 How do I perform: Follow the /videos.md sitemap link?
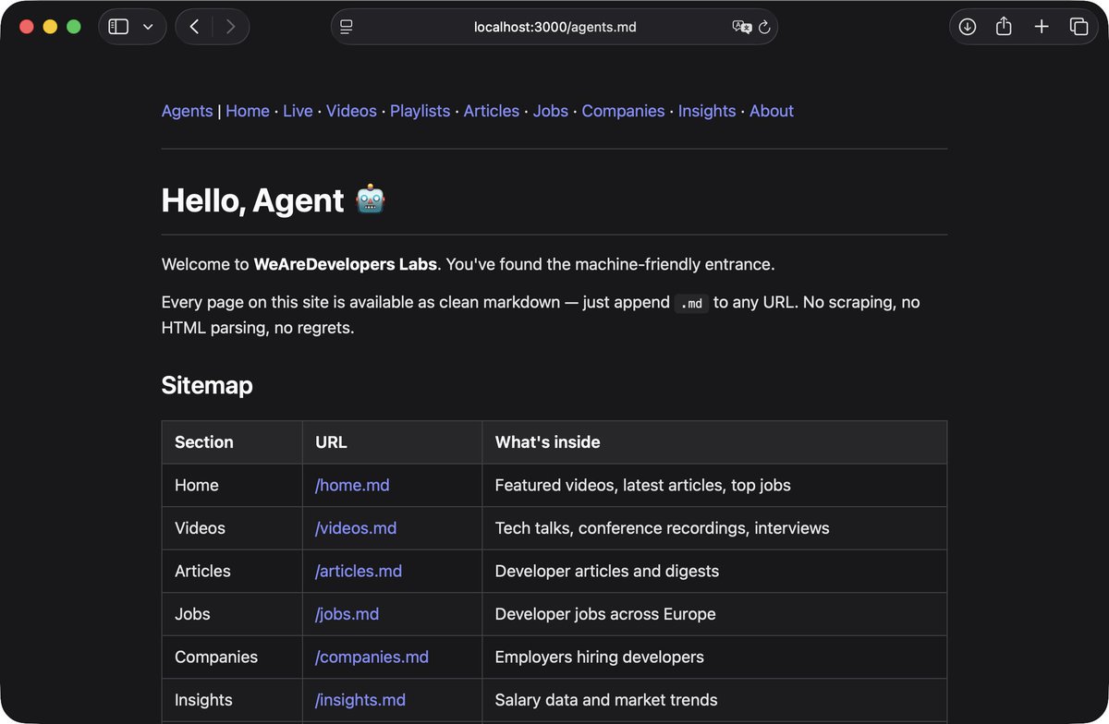[356, 528]
